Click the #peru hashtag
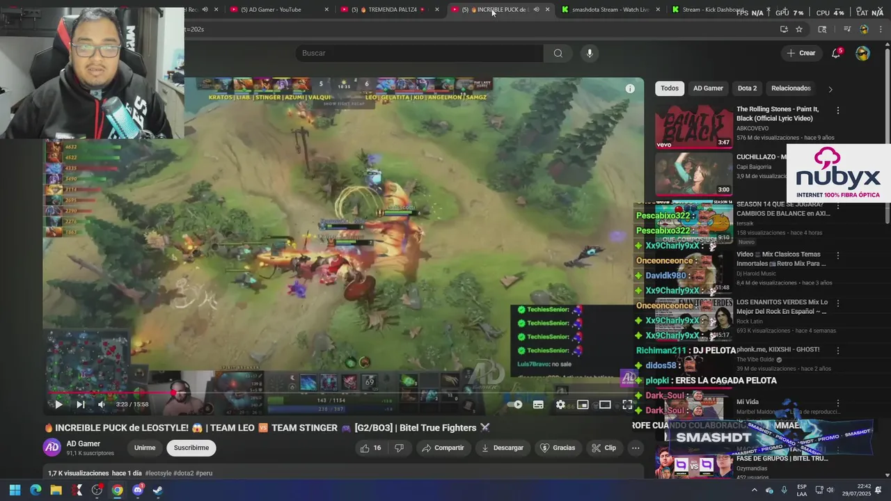 pos(204,473)
